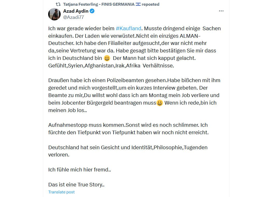
Task: Click the repost arrows icon above the post
Action: click(x=58, y=4)
